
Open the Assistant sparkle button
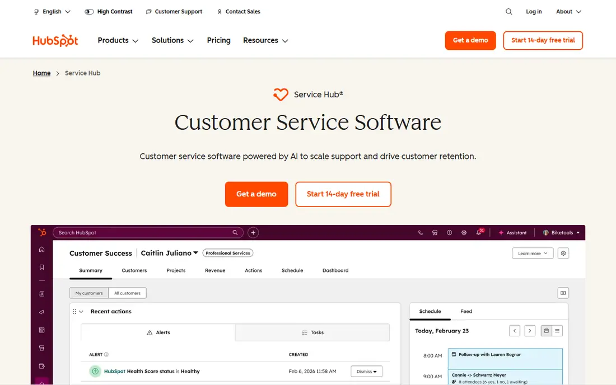pos(512,233)
